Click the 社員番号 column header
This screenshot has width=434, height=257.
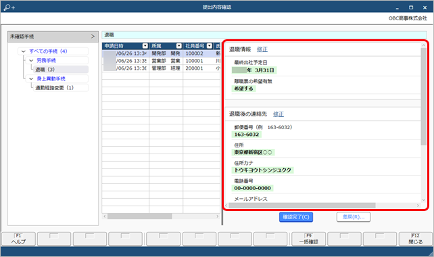coord(198,46)
